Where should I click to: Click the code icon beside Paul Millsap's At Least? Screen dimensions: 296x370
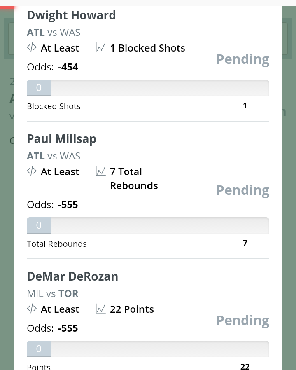point(32,171)
